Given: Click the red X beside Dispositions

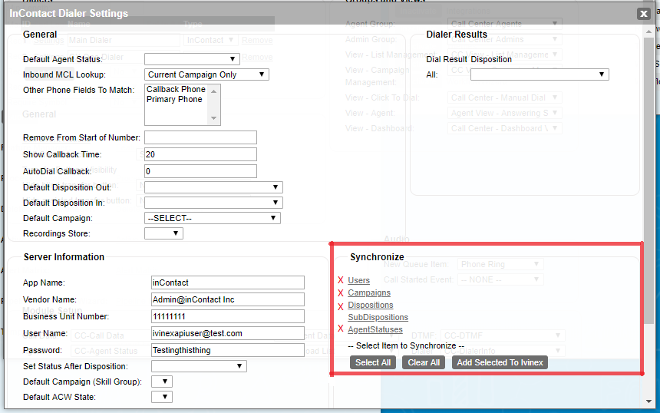Looking at the screenshot, I should coord(341,306).
